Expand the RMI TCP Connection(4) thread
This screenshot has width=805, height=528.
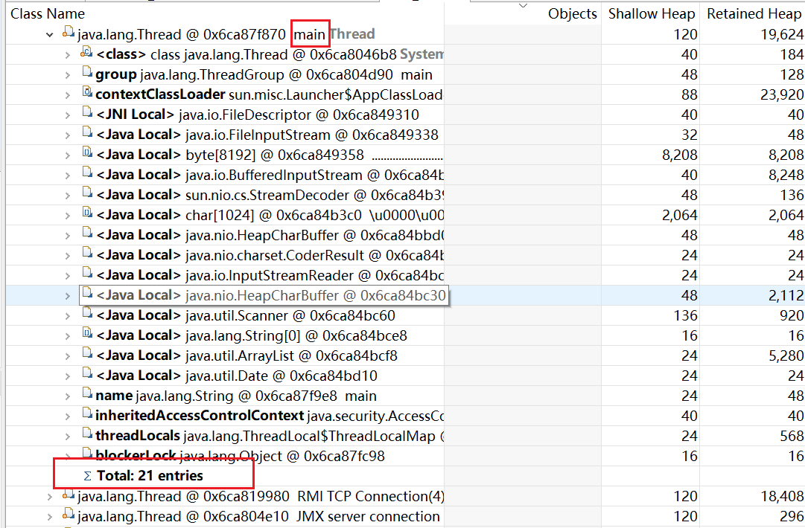point(50,496)
